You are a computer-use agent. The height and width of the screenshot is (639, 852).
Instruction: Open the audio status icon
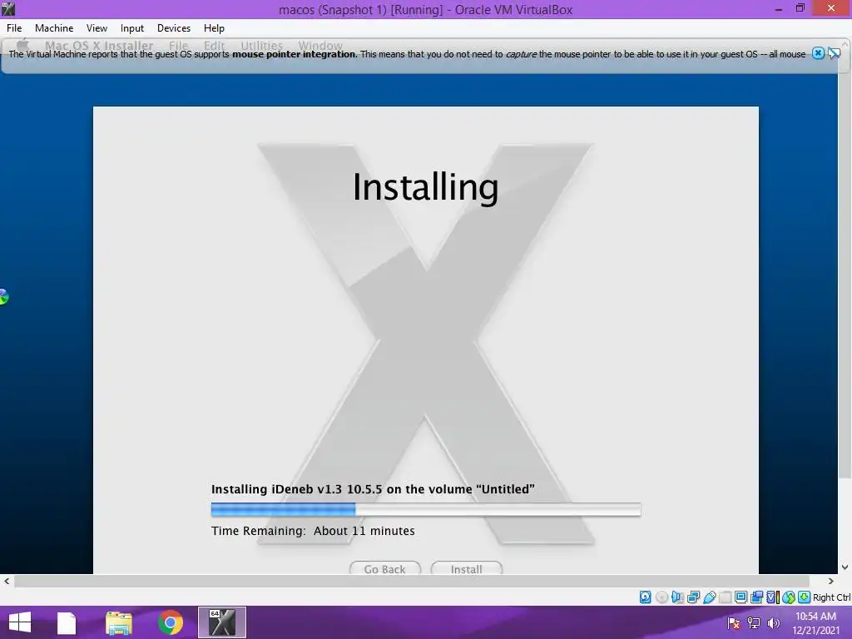coord(677,597)
